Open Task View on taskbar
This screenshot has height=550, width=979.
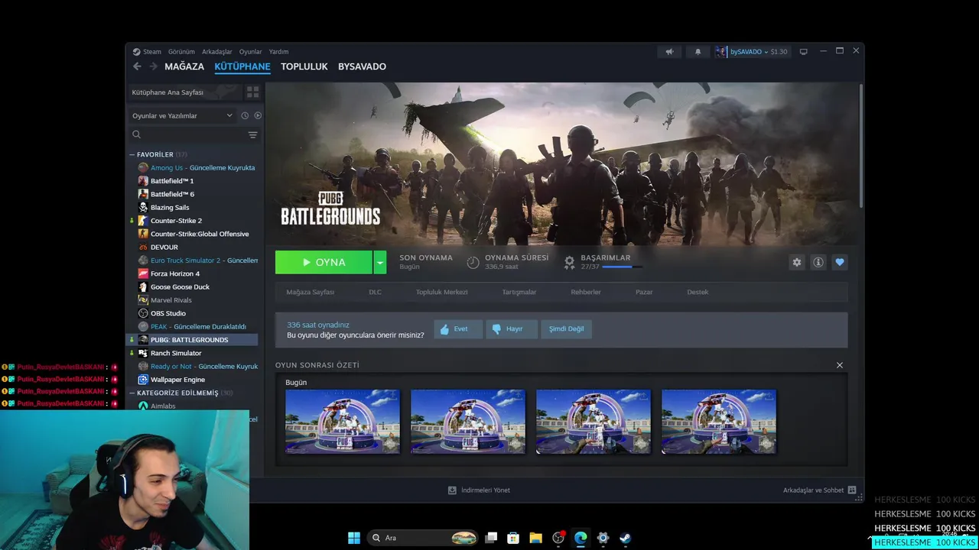[491, 538]
